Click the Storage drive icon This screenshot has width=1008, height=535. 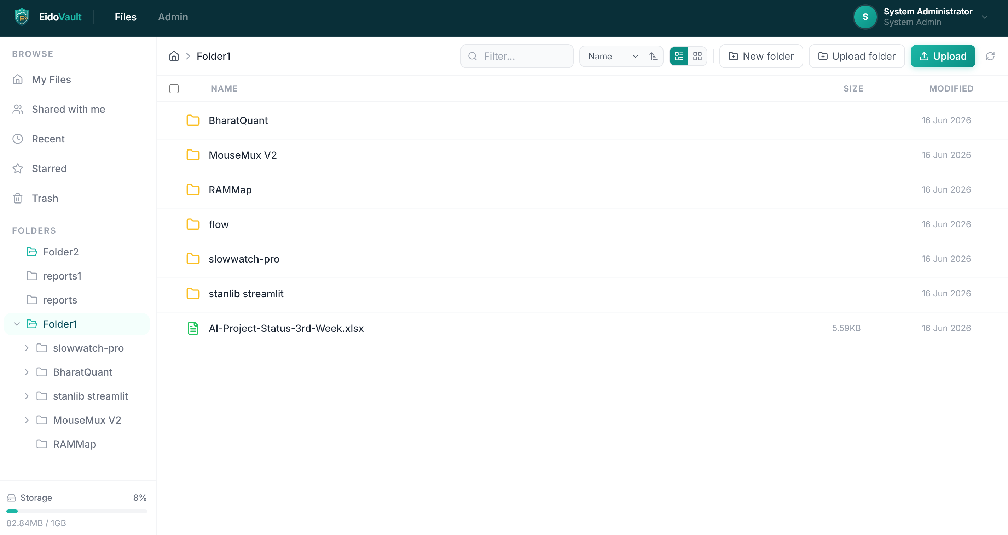tap(11, 498)
